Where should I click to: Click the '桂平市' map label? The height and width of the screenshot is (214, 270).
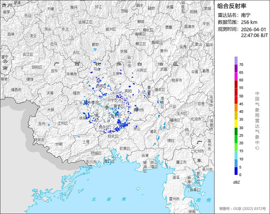click(177, 80)
